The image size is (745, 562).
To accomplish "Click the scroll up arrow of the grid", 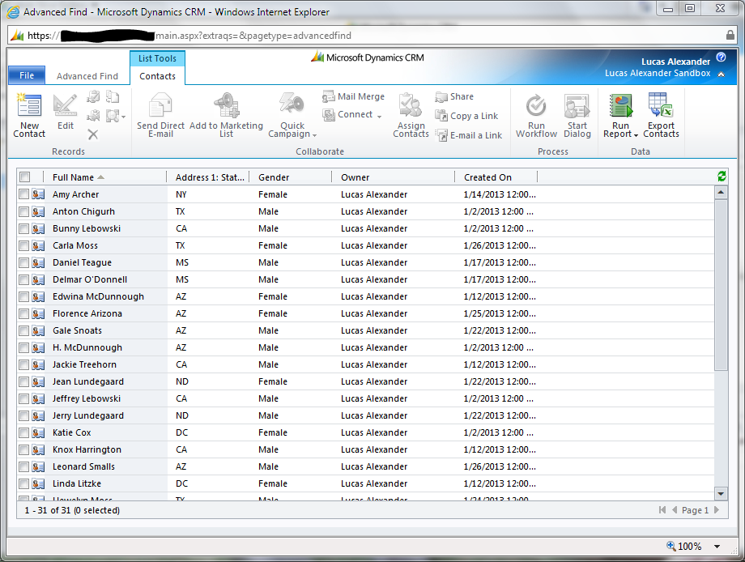I will coord(721,193).
